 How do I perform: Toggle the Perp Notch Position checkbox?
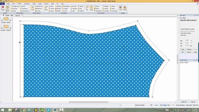[x=180, y=33]
